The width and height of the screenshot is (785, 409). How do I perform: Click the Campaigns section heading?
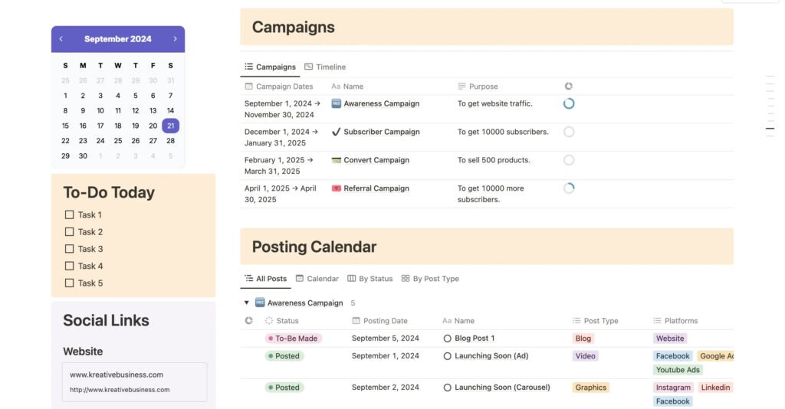(x=294, y=27)
